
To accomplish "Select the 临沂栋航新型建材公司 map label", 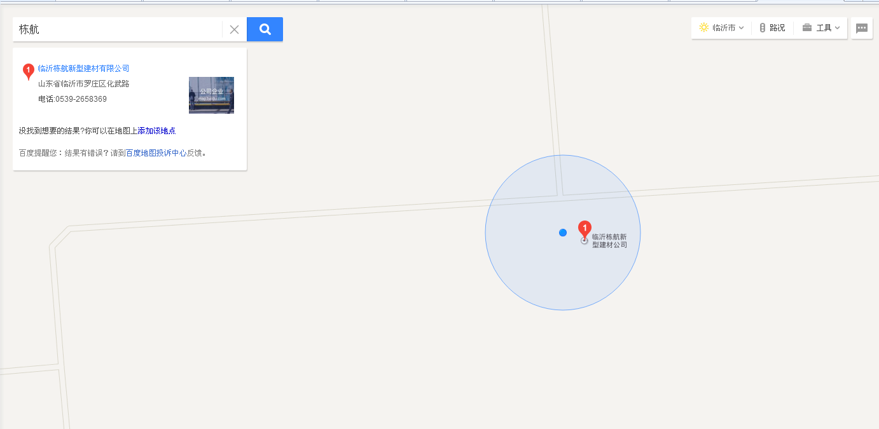I will [x=609, y=241].
